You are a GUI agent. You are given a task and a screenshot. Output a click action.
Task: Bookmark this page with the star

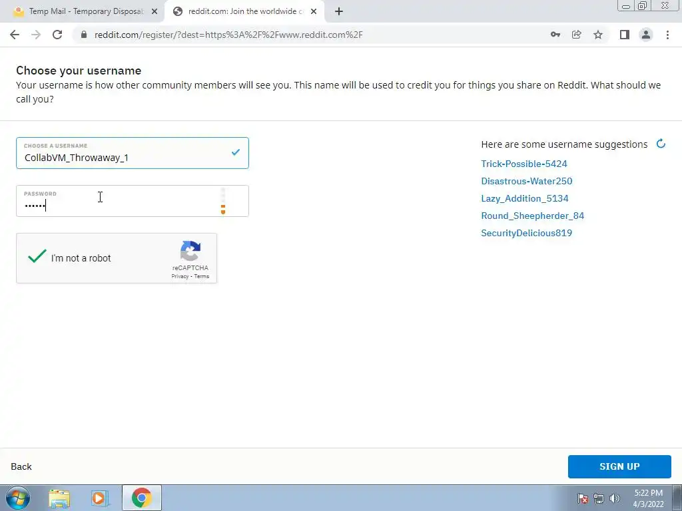(x=598, y=35)
